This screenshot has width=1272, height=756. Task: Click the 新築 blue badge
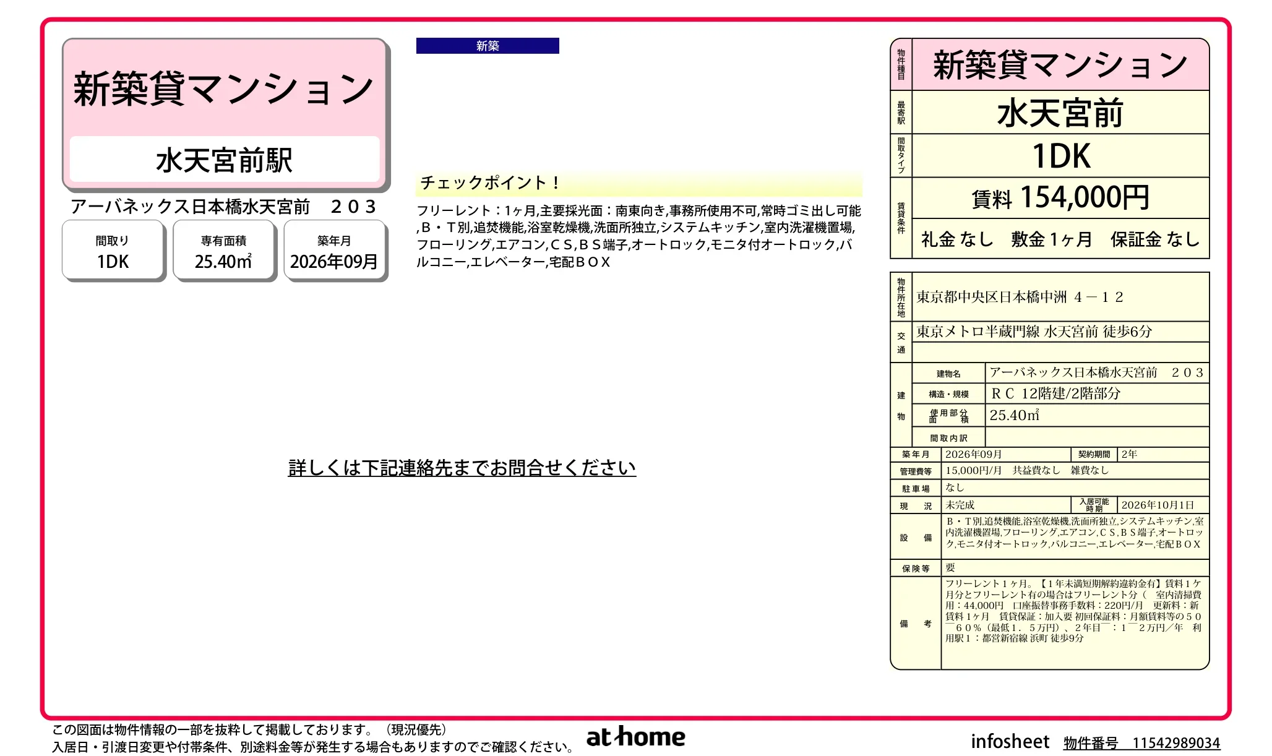[488, 46]
